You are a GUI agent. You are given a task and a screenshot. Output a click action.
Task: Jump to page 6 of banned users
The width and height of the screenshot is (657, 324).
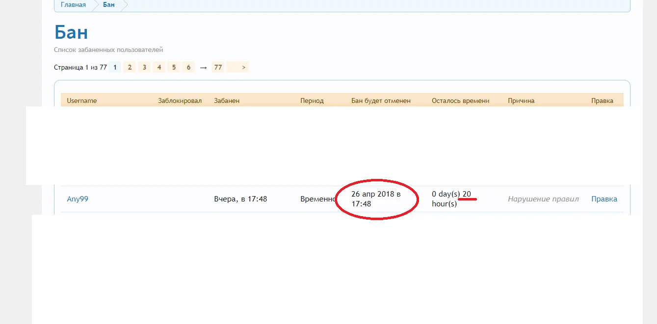(188, 67)
